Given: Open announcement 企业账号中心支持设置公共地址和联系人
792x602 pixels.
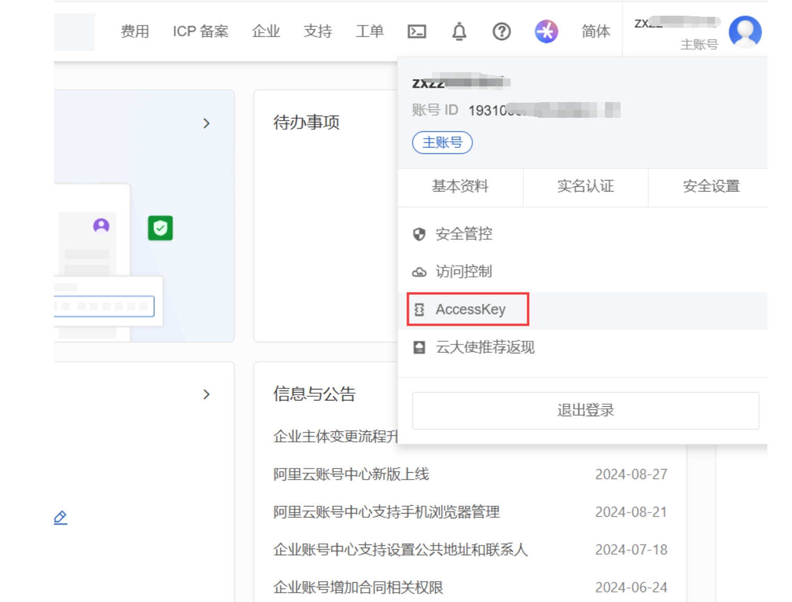Looking at the screenshot, I should click(x=401, y=550).
